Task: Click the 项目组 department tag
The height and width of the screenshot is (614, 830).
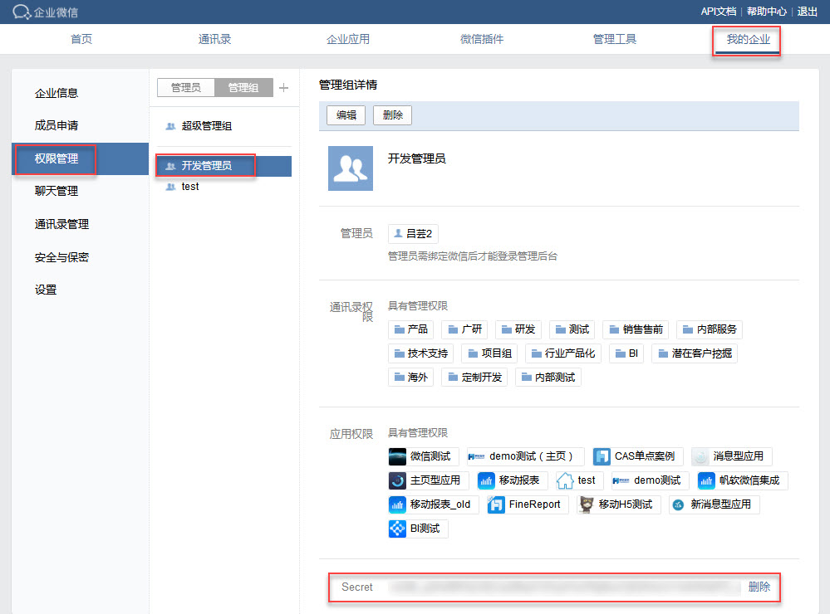Action: click(489, 353)
